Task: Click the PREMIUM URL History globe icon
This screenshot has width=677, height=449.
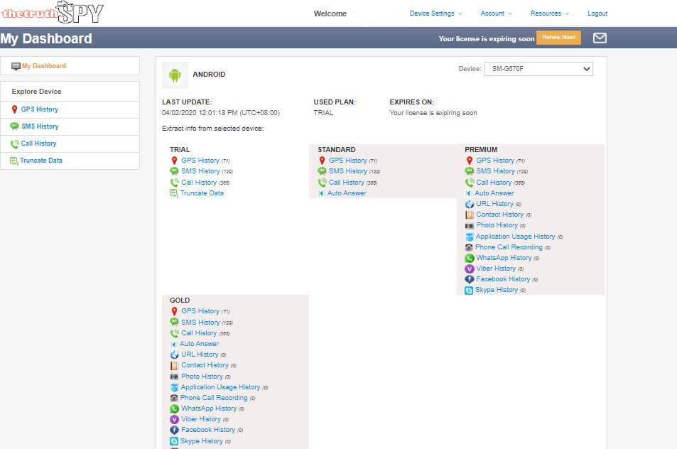Action: (470, 204)
